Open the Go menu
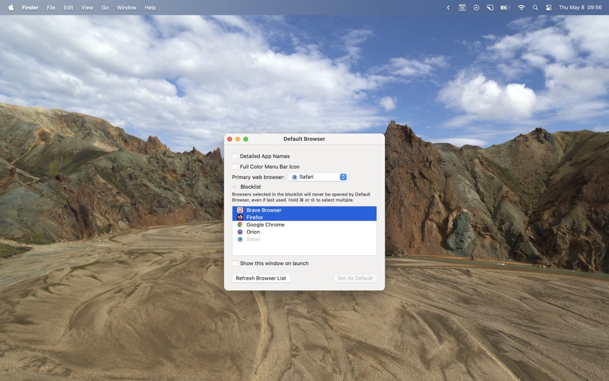This screenshot has height=381, width=609. pyautogui.click(x=105, y=8)
